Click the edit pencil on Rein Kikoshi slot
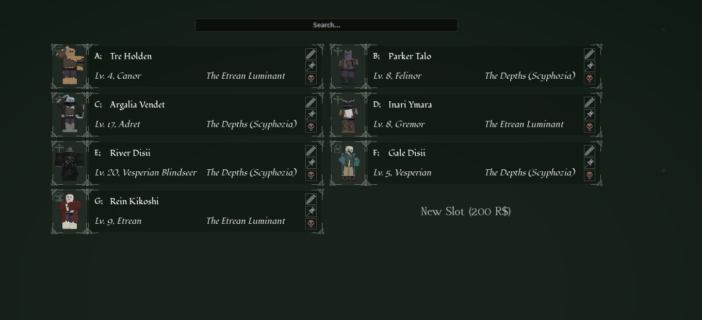 click(x=311, y=199)
